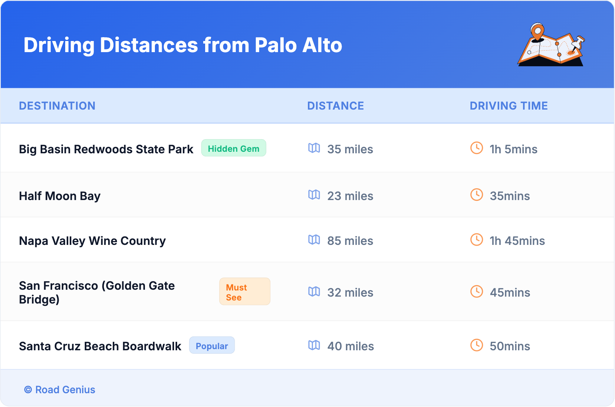Click the clock icon beside 45mins
615x407 pixels.
pos(477,292)
